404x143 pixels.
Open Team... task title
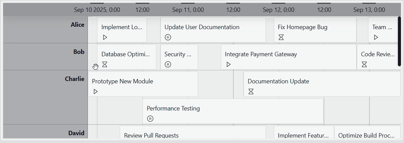tap(382, 27)
